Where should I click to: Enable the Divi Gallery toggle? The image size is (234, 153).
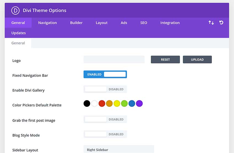[105, 89]
